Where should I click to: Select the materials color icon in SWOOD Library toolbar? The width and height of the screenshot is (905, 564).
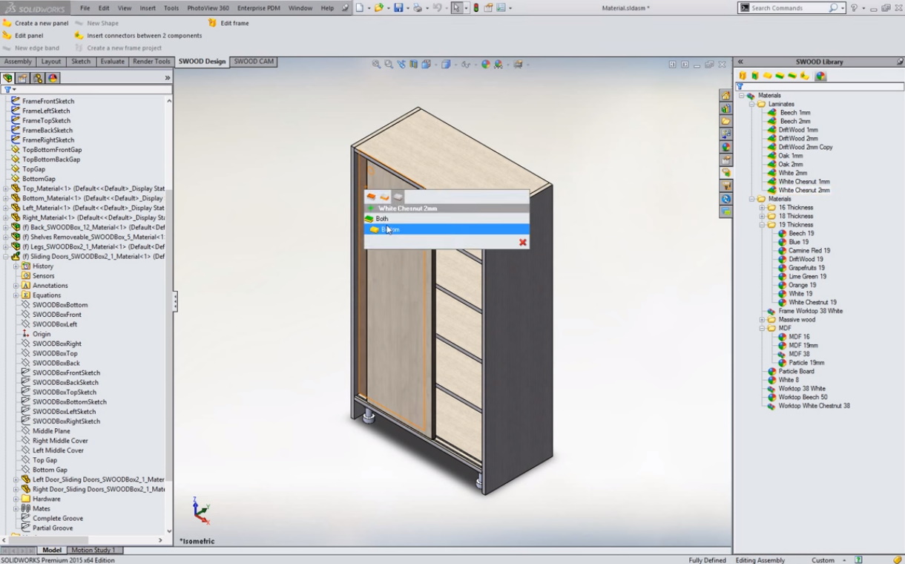[x=820, y=76]
